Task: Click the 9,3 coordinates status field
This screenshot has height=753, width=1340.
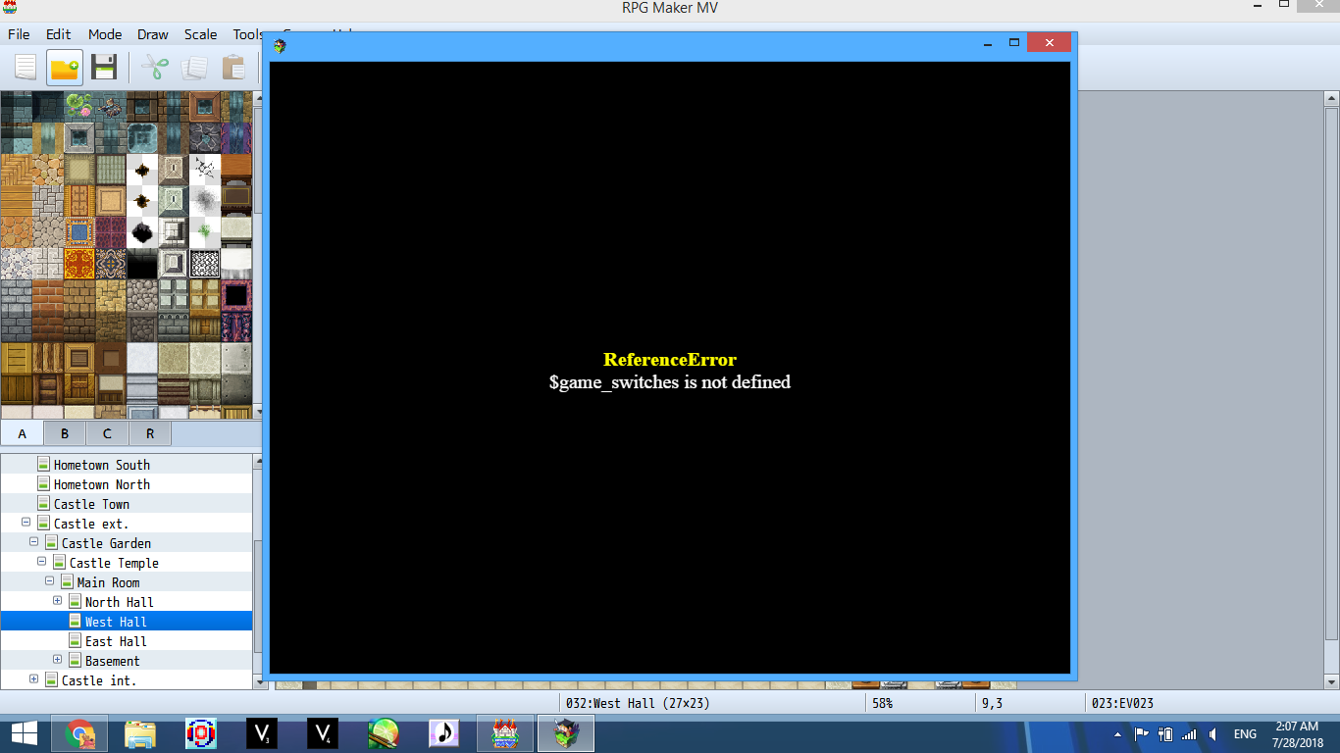Action: pos(992,703)
